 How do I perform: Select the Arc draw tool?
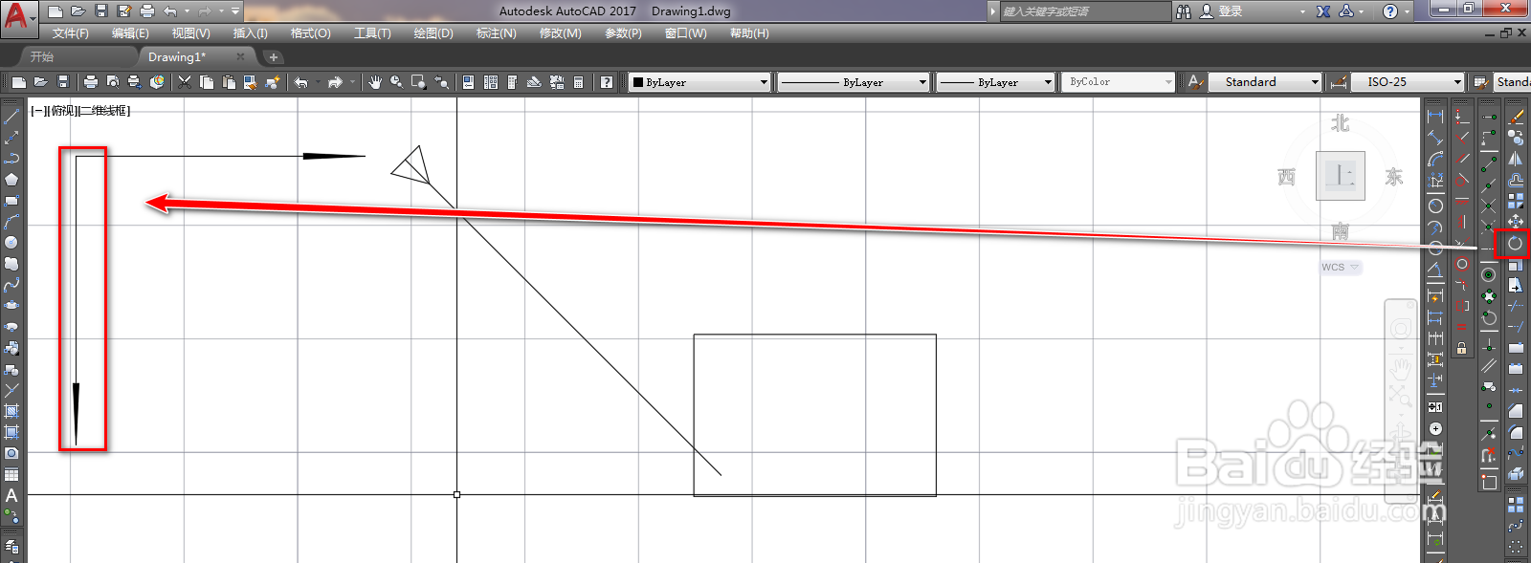[11, 222]
